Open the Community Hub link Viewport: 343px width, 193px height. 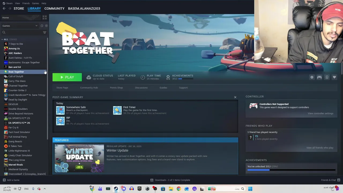coord(89,88)
